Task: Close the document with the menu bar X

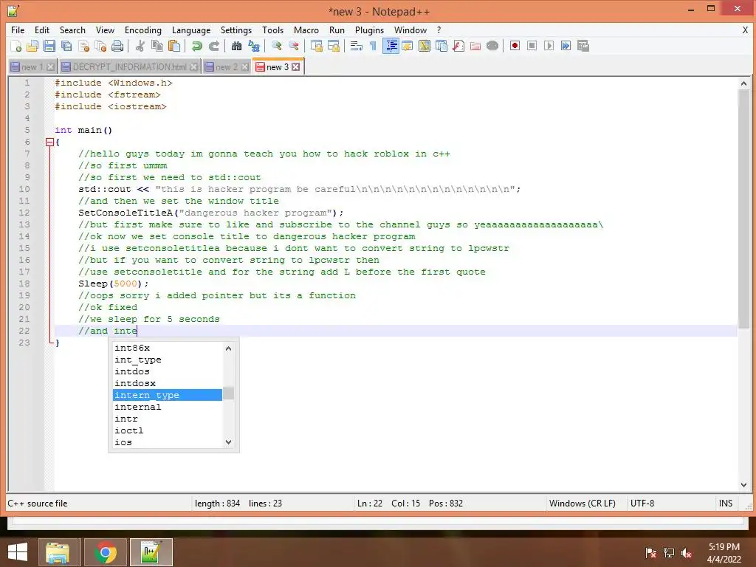Action: 745,30
